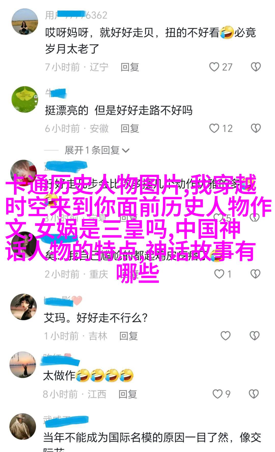The width and height of the screenshot is (275, 452).
Task: Like the 重庆 comment with 1 like
Action: pos(219,274)
